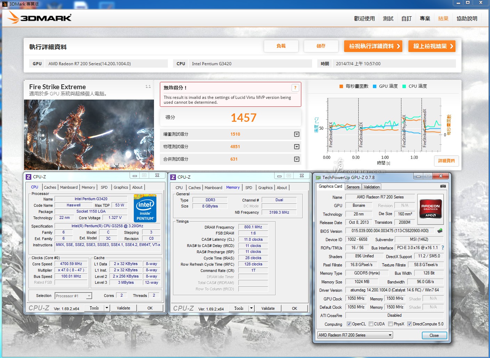Expand the combined test score 631 row

tap(297, 159)
